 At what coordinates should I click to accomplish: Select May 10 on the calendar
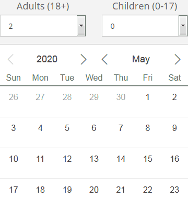[x=14, y=159]
